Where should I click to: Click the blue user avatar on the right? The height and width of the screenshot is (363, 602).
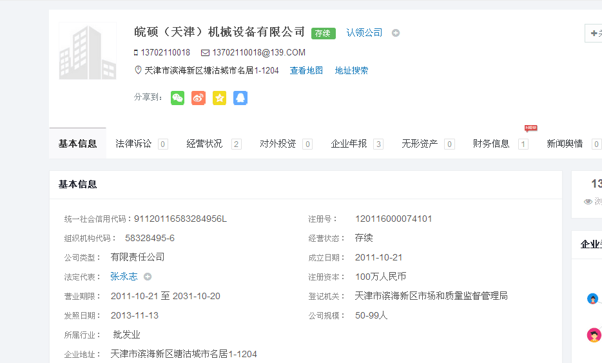[593, 299]
